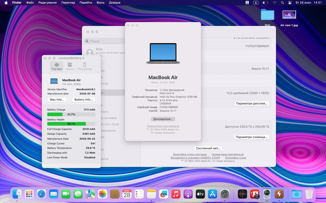Screen dimensions: 326x203
Task: Open App Store from the Dock
Action: click(x=213, y=194)
